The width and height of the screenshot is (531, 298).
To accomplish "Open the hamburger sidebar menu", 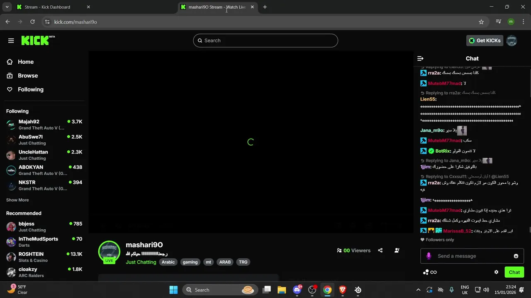I will [11, 41].
